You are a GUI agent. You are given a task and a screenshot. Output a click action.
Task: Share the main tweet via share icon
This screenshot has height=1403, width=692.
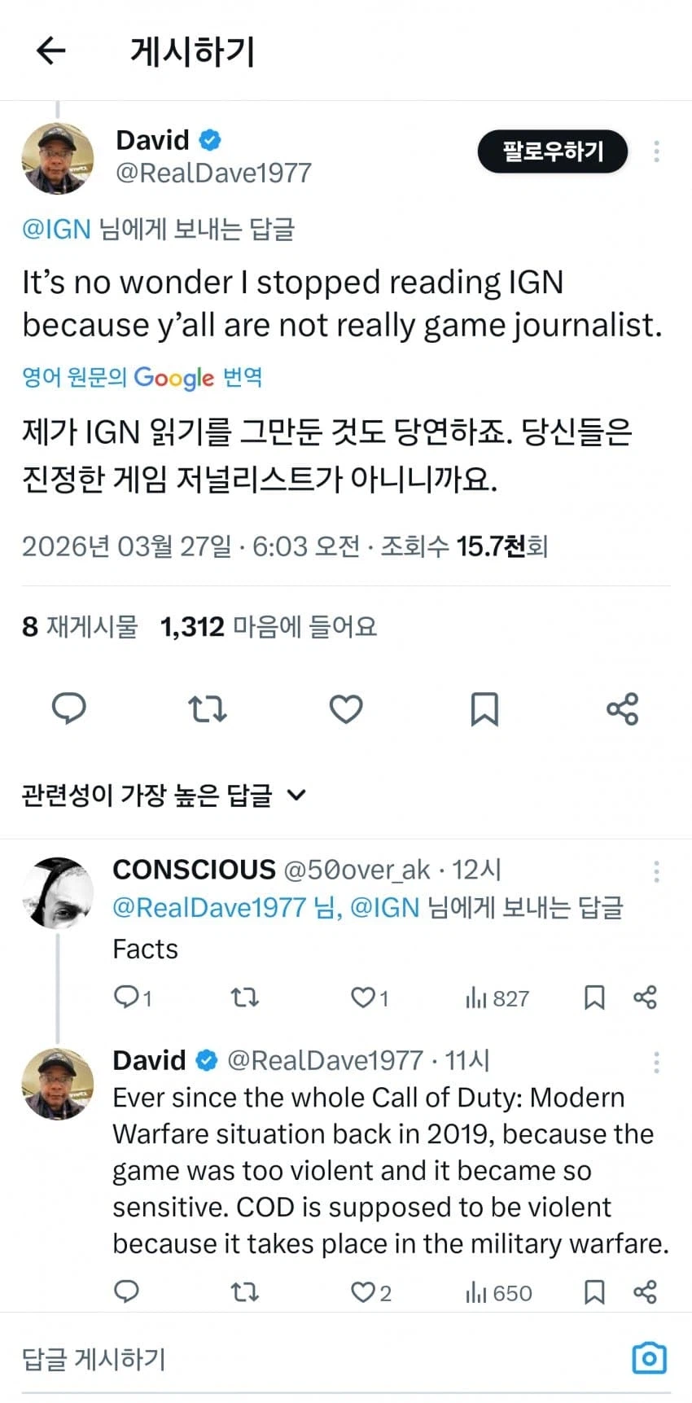click(x=623, y=709)
